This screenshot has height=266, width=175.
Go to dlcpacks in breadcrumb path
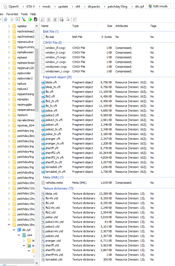tap(94, 6)
